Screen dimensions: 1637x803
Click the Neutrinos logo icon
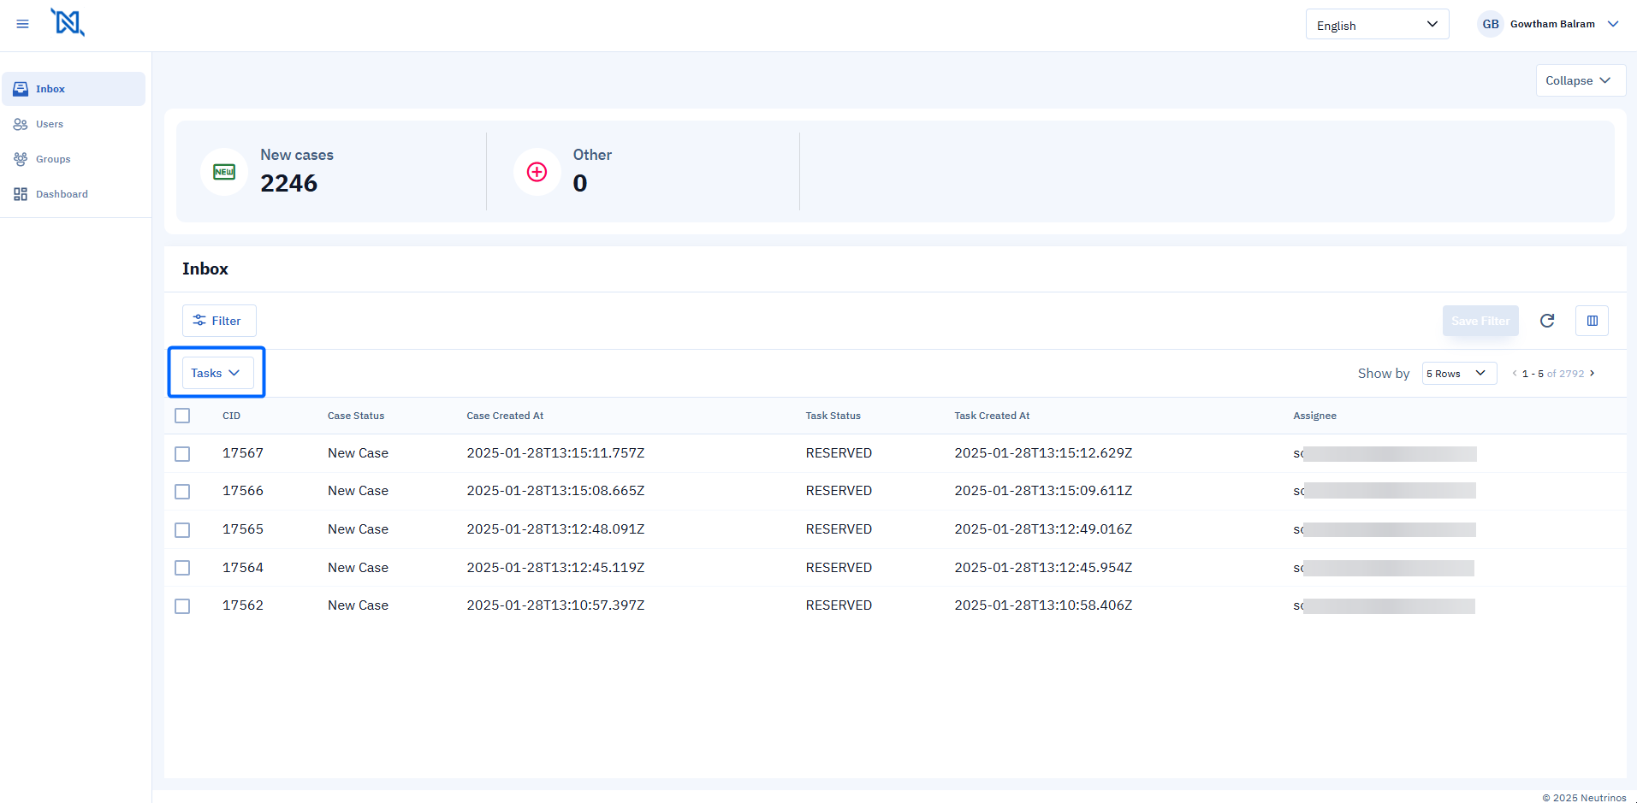68,22
